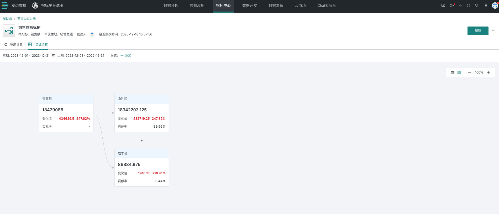
Task: Go to ChatBI后台 in navigation
Action: pyautogui.click(x=327, y=6)
